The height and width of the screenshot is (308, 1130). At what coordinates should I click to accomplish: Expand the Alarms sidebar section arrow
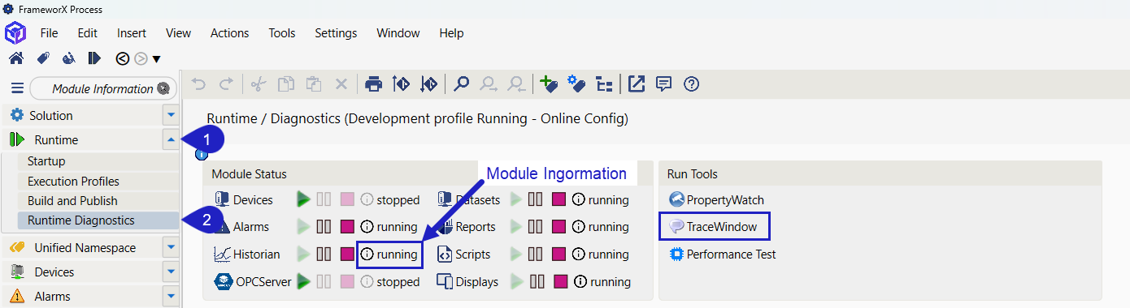click(x=170, y=296)
